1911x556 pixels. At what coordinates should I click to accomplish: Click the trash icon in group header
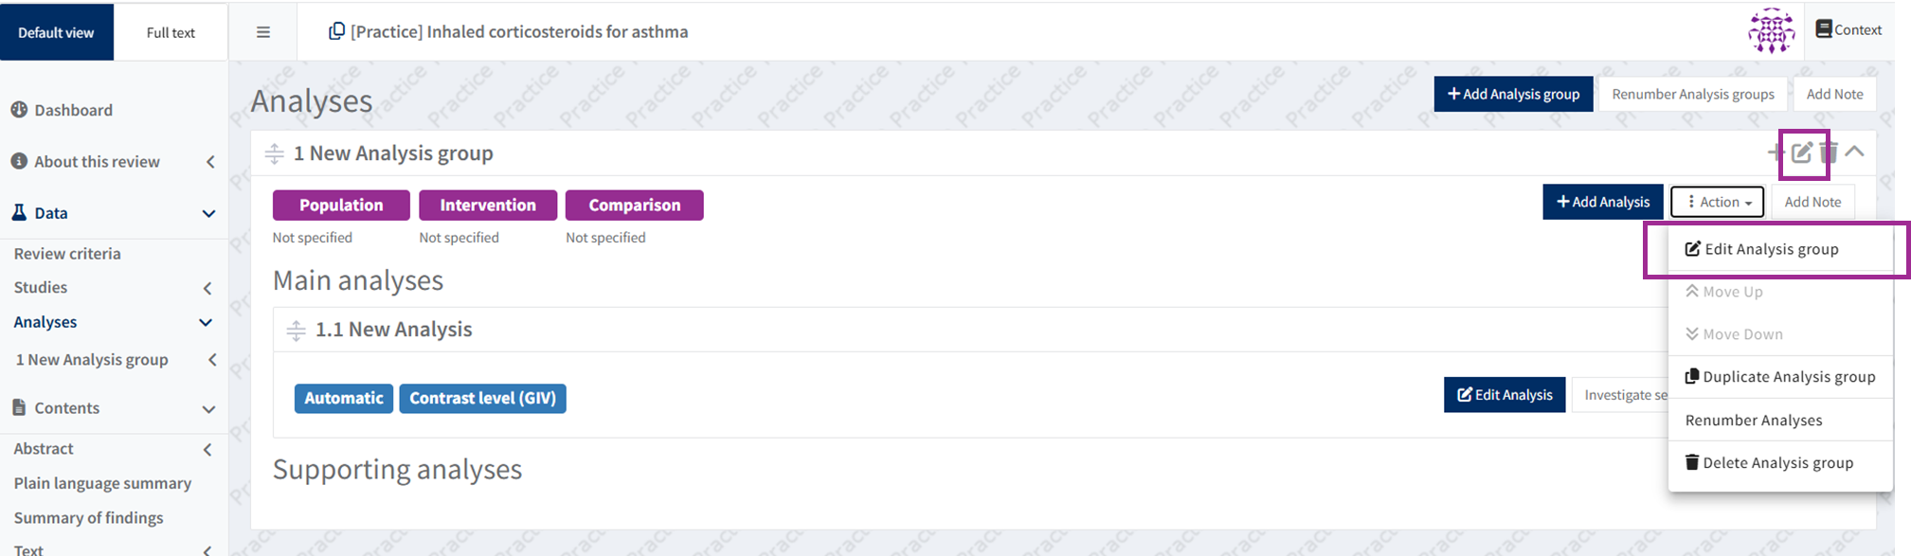[1829, 152]
